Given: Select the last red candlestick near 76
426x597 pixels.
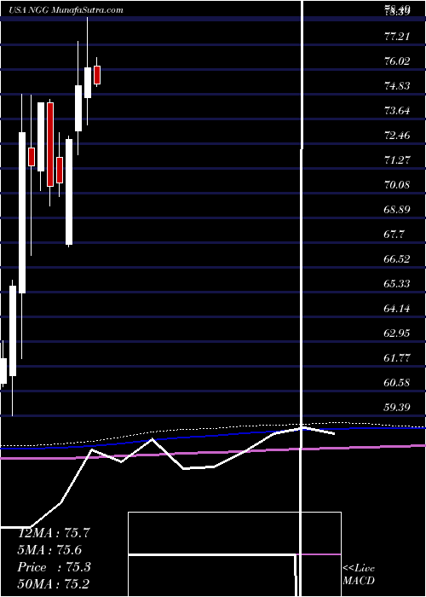Looking at the screenshot, I should pos(97,75).
